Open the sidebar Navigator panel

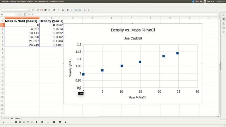[x=224, y=32]
